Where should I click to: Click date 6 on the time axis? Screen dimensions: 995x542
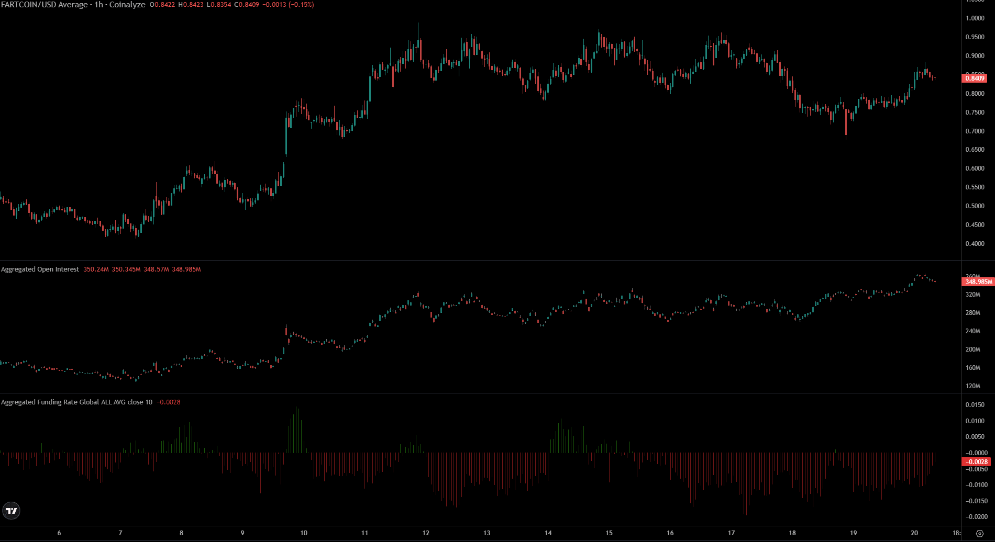pos(59,533)
